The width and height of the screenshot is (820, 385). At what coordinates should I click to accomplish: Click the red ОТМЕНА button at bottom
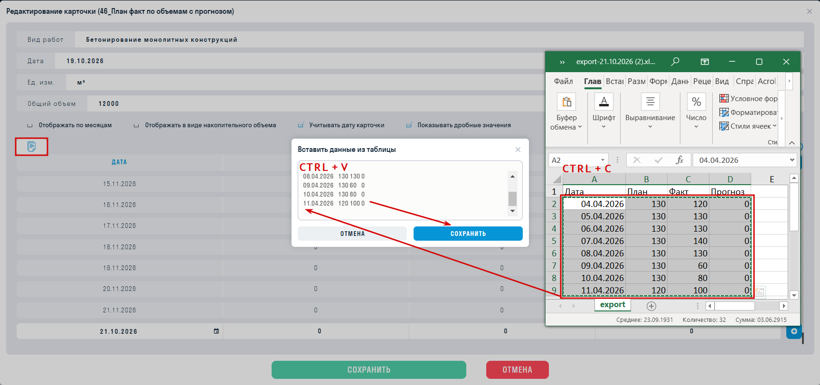click(518, 370)
